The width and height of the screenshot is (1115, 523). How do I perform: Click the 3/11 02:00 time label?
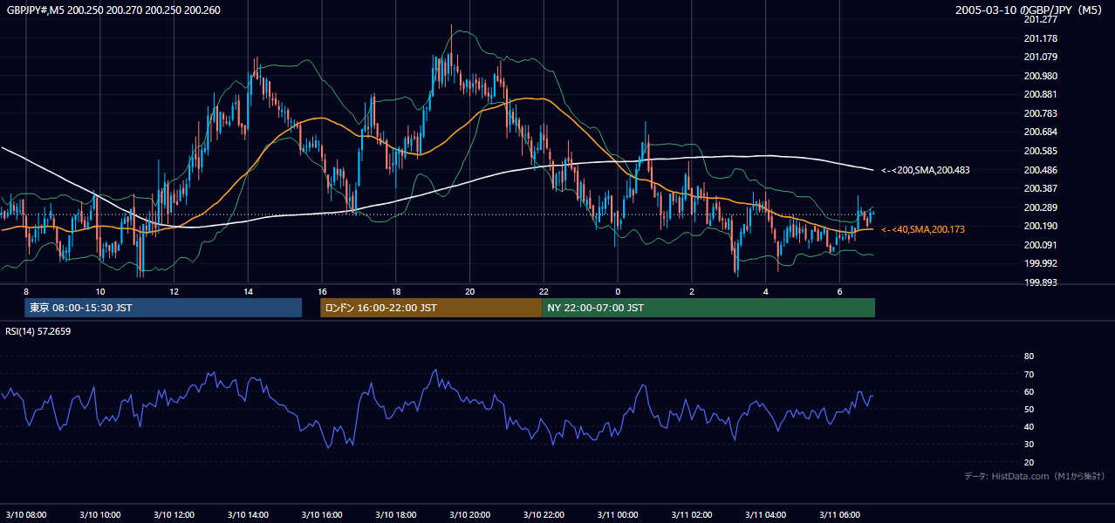click(692, 515)
